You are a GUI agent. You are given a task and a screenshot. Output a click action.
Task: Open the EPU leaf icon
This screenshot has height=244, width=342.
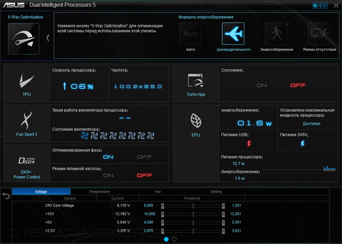coord(196,120)
